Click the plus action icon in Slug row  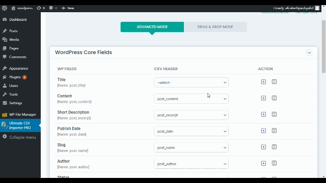[263, 147]
